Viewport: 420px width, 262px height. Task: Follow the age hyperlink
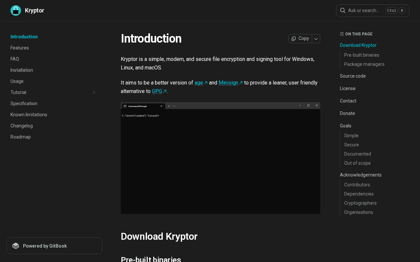[x=199, y=83]
